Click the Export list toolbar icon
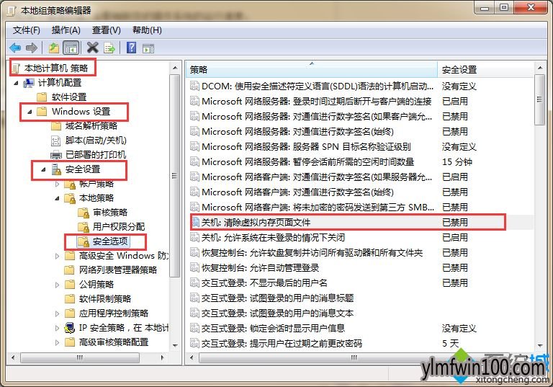This screenshot has width=553, height=387. click(109, 48)
